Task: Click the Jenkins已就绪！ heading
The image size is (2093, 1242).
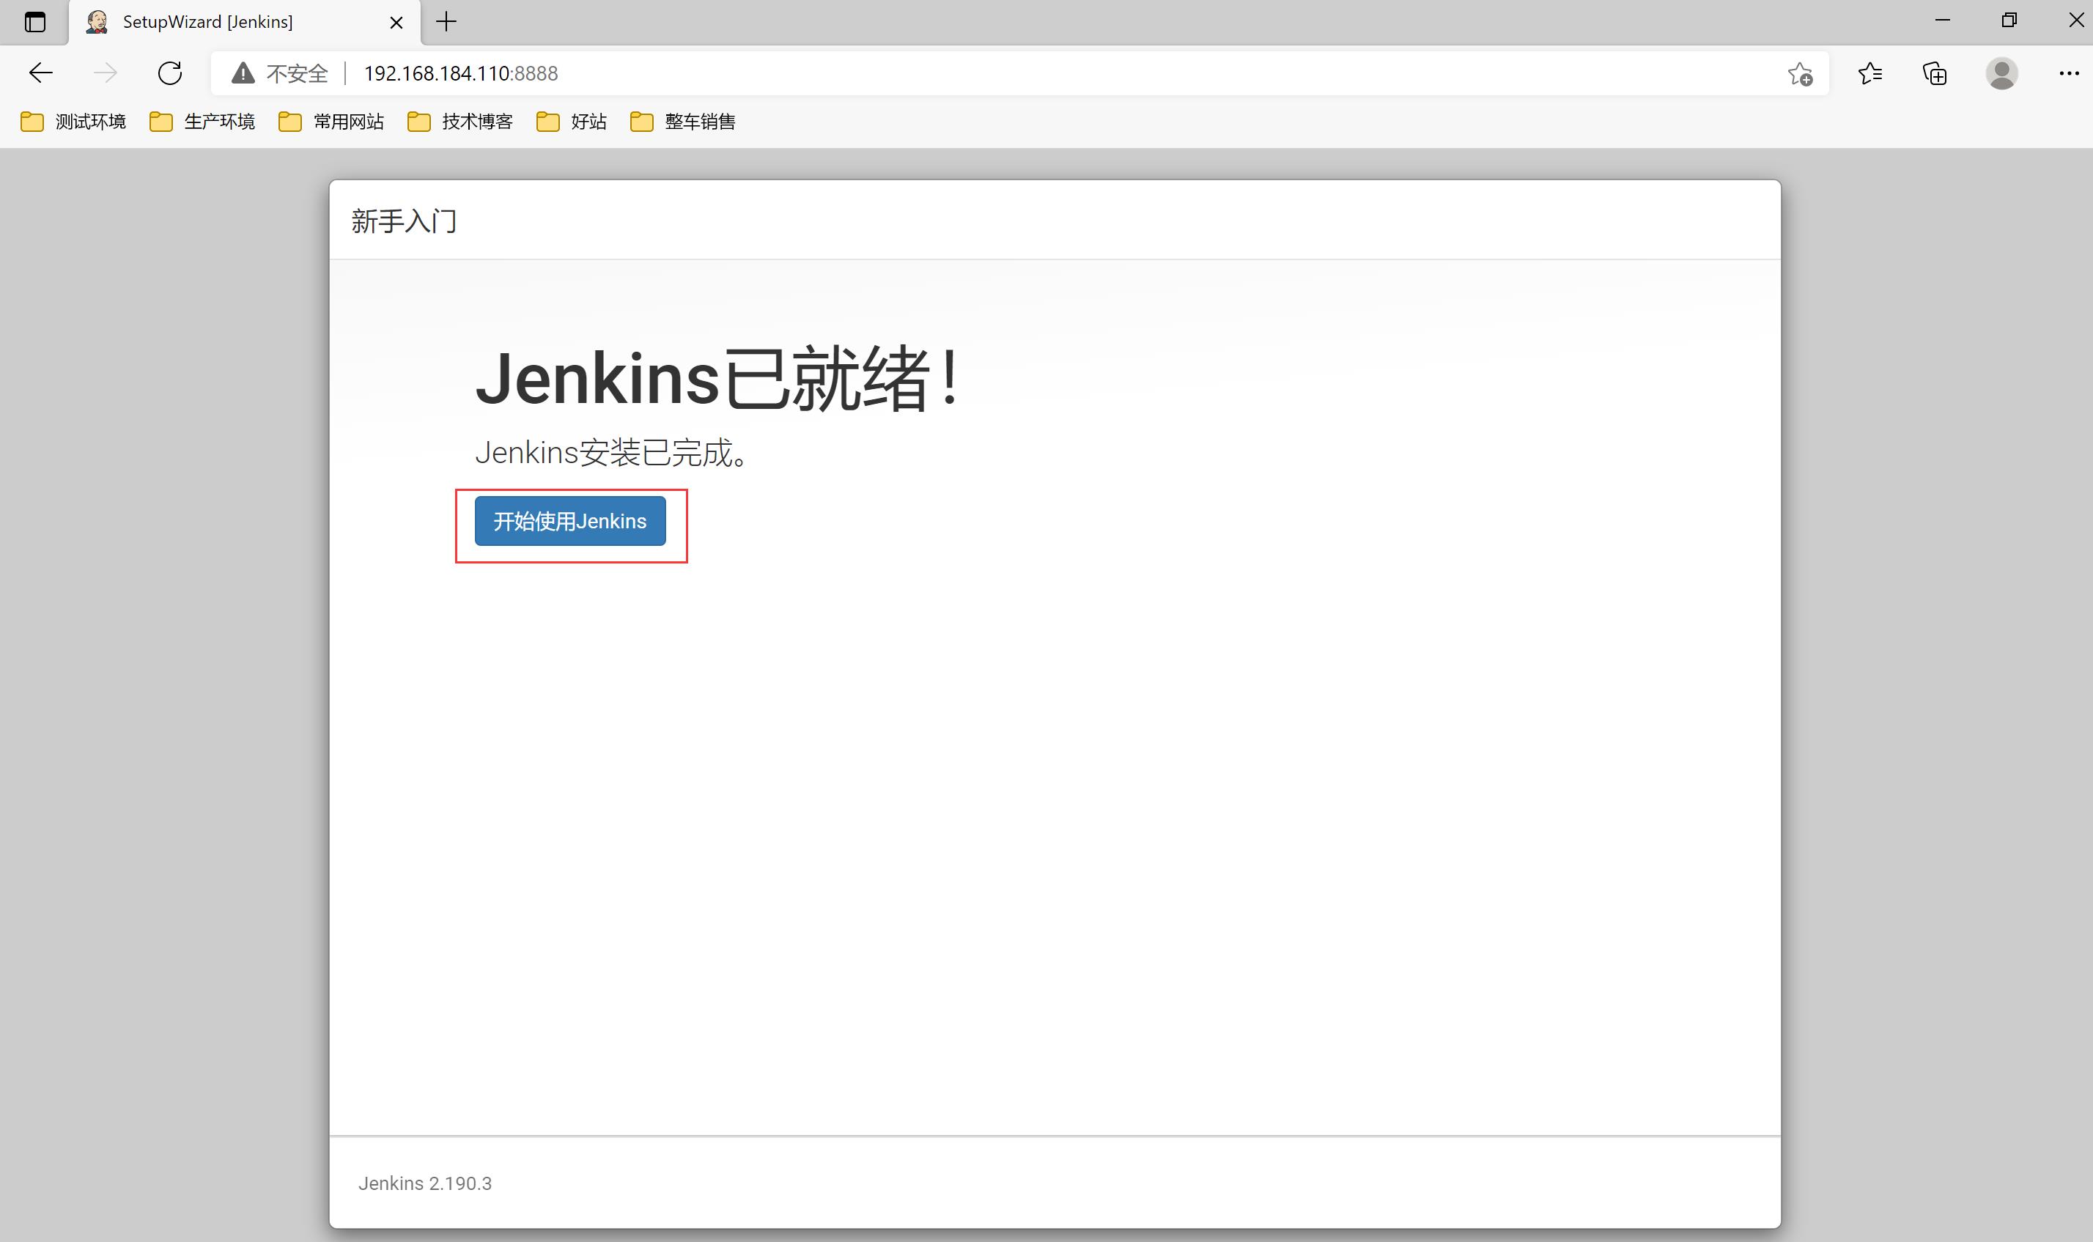Action: click(719, 379)
